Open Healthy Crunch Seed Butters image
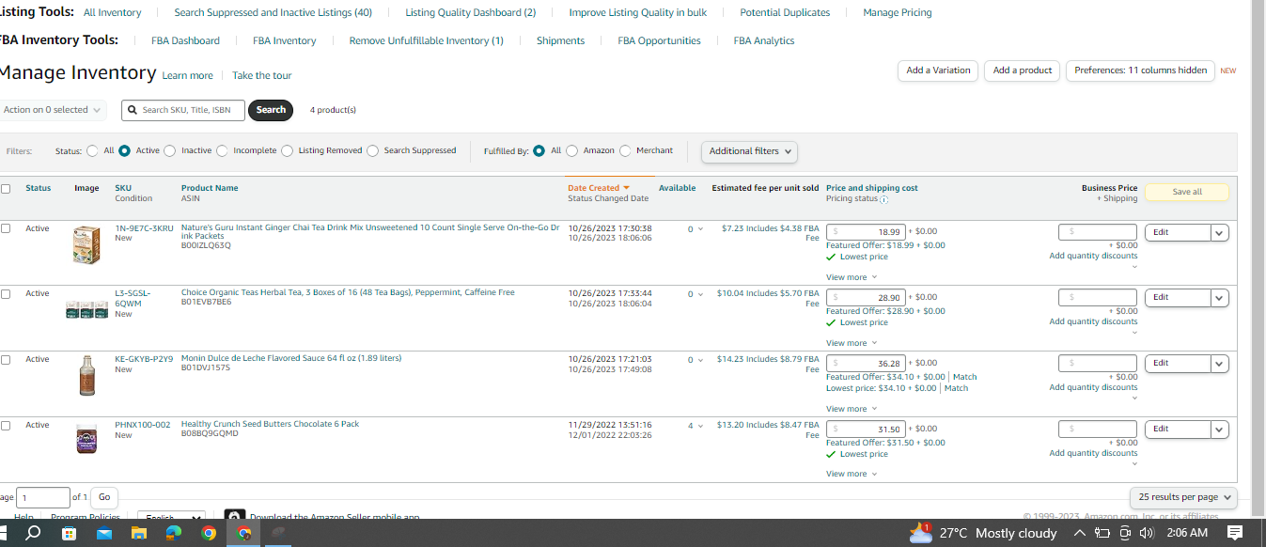This screenshot has height=547, width=1266. pyautogui.click(x=86, y=439)
